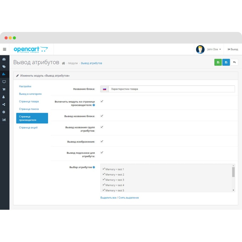Open the system gear sidebar icon
Screen dimensions: 242x242
[4, 112]
